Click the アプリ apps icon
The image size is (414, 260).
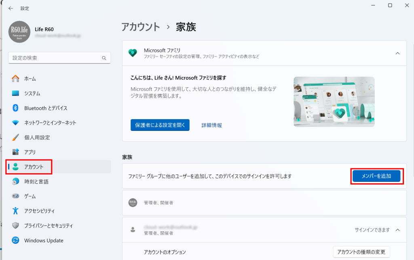coord(16,152)
